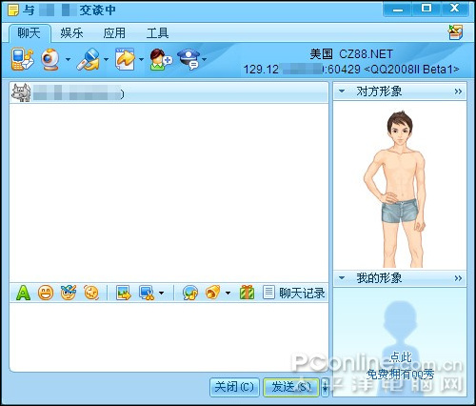This screenshot has width=476, height=406.
Task: Open the microphone options dropdown arrow
Action: click(x=107, y=59)
